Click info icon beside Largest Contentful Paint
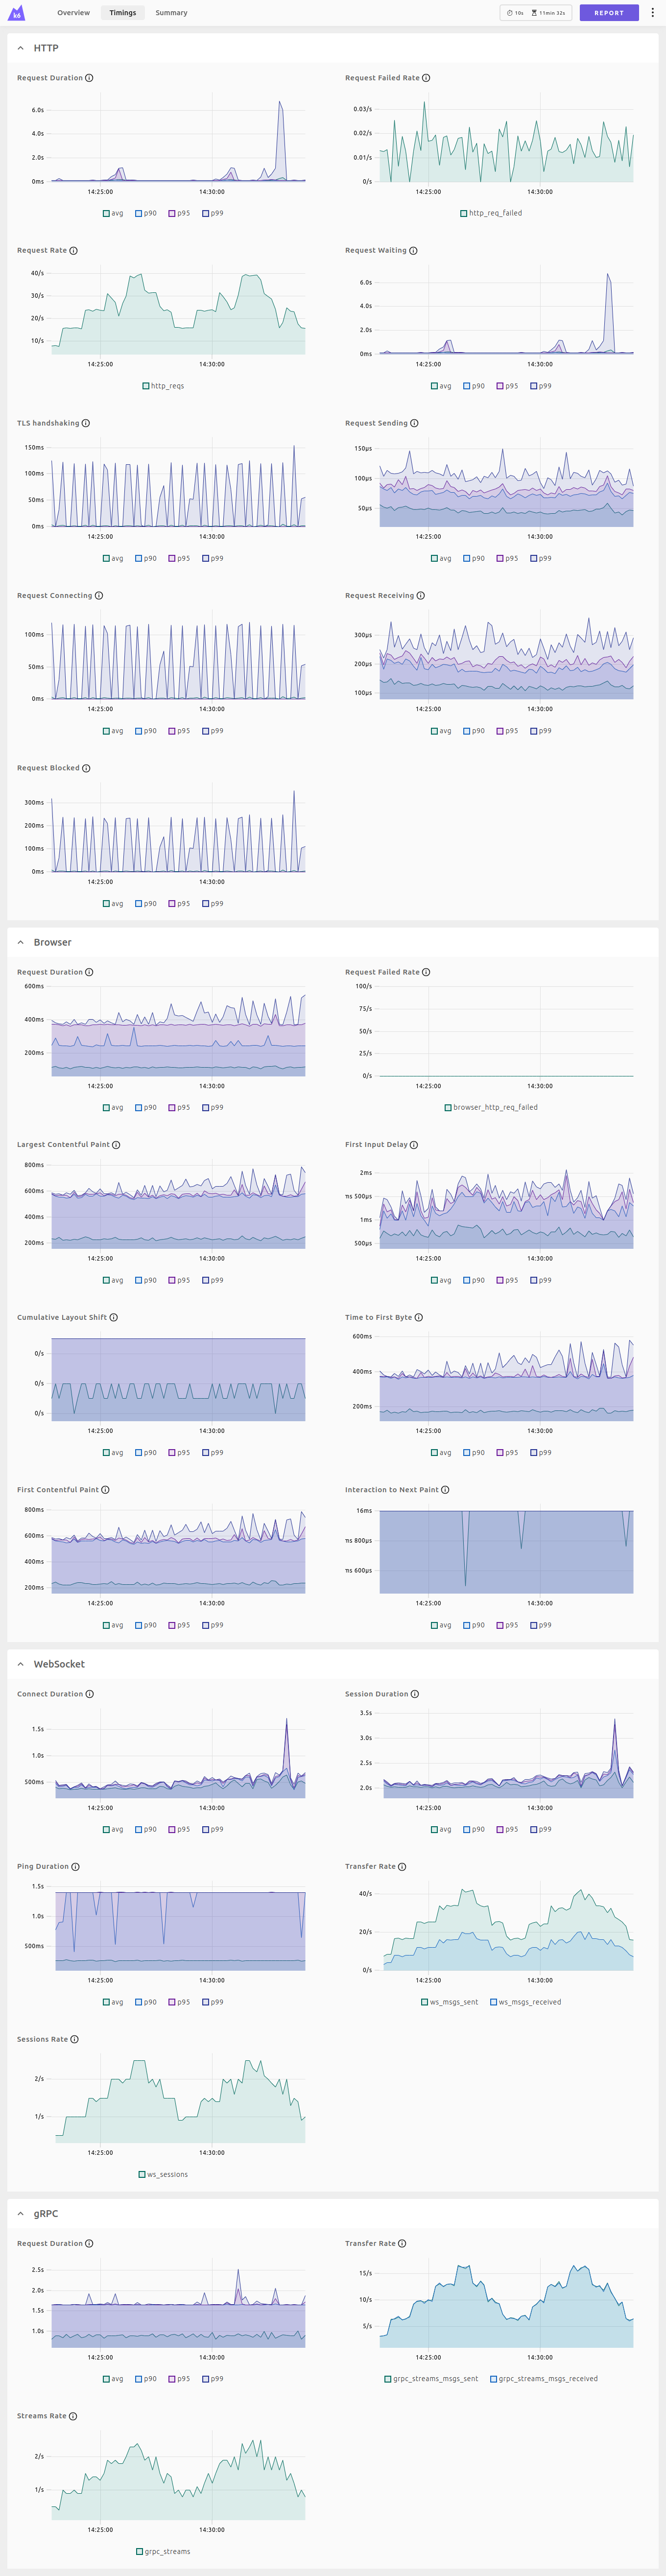Screen dimensions: 666x2576 (116, 1145)
